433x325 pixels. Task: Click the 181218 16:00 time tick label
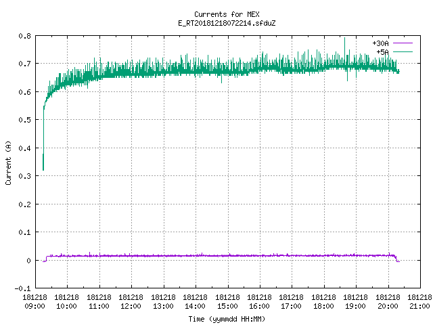click(x=259, y=302)
